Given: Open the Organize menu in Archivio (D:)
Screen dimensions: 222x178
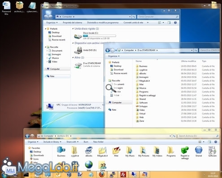Looking at the screenshot, I should click(33, 142).
